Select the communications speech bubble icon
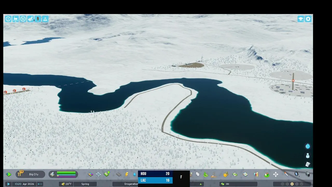Image resolution: width=332 pixels, height=187 pixels. pyautogui.click(x=198, y=174)
